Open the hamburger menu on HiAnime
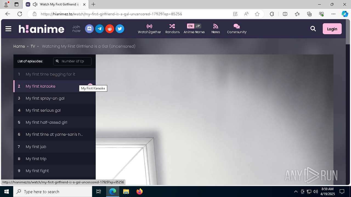This screenshot has width=351, height=197. tap(8, 29)
